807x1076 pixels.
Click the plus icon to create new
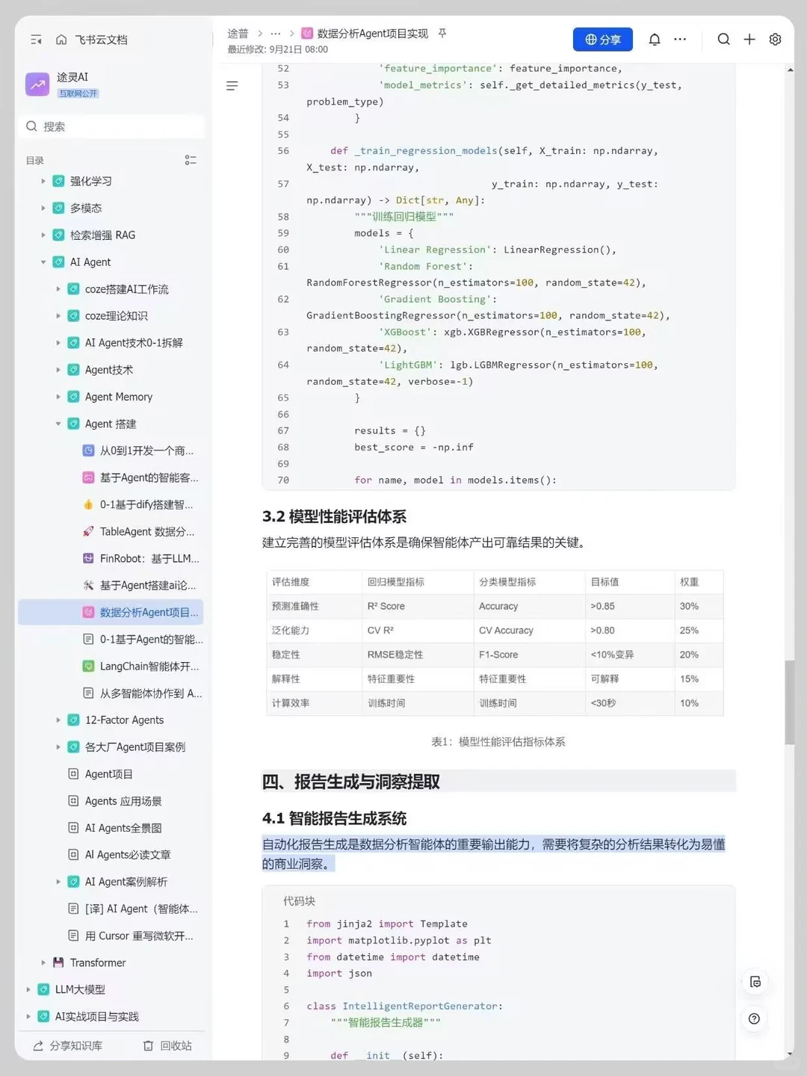point(749,40)
